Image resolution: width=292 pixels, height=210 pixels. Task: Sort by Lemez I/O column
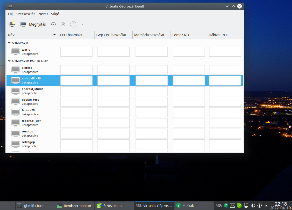pyautogui.click(x=189, y=35)
